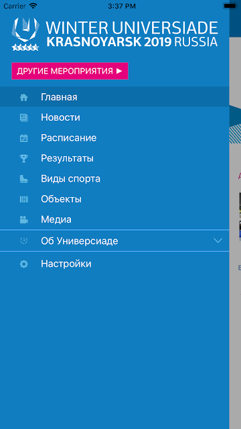Open the Настройки settings entry

click(x=114, y=264)
